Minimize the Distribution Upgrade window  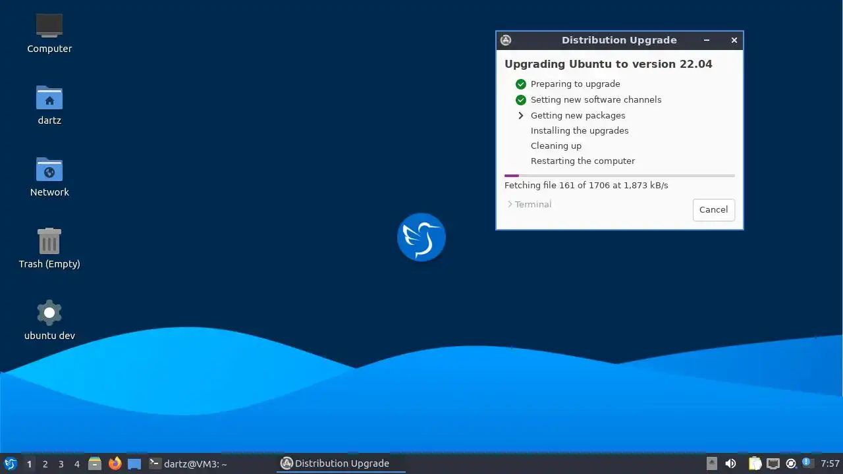click(707, 40)
